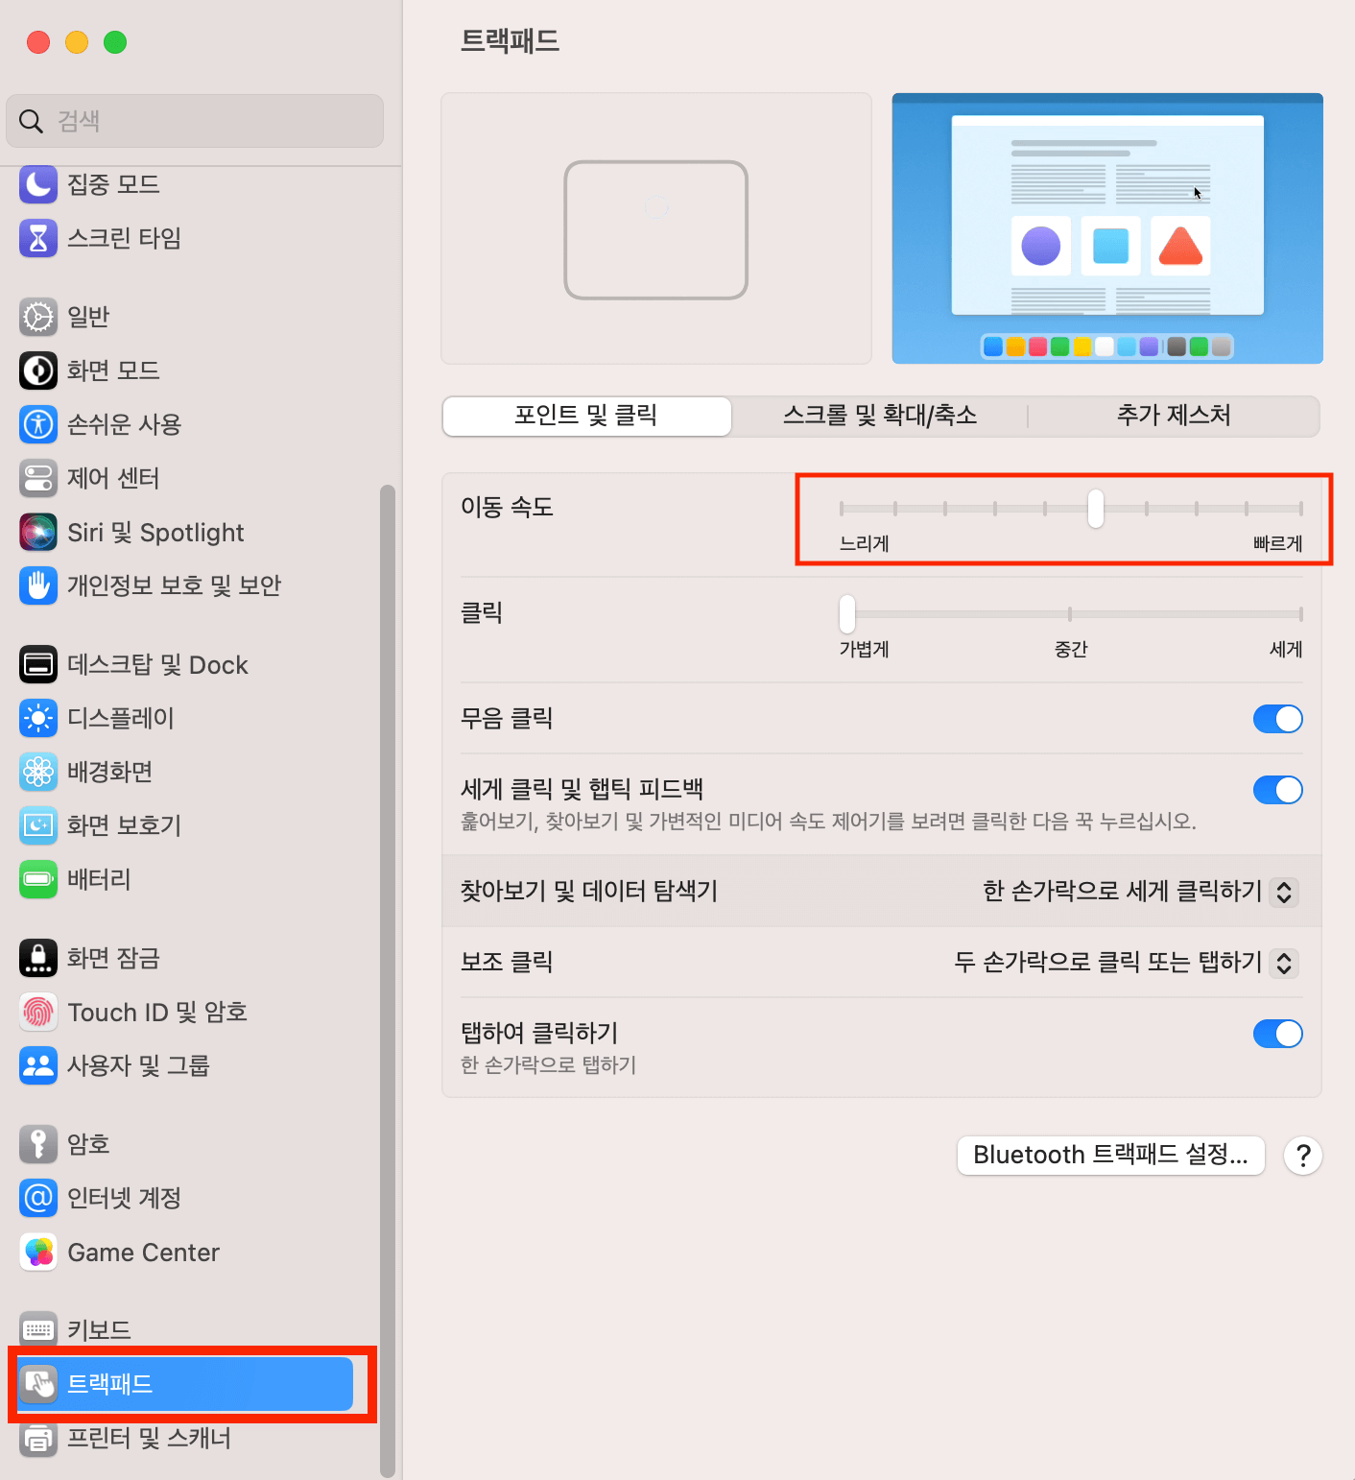Click the search magnifier icon
This screenshot has height=1480, width=1355.
pos(31,121)
